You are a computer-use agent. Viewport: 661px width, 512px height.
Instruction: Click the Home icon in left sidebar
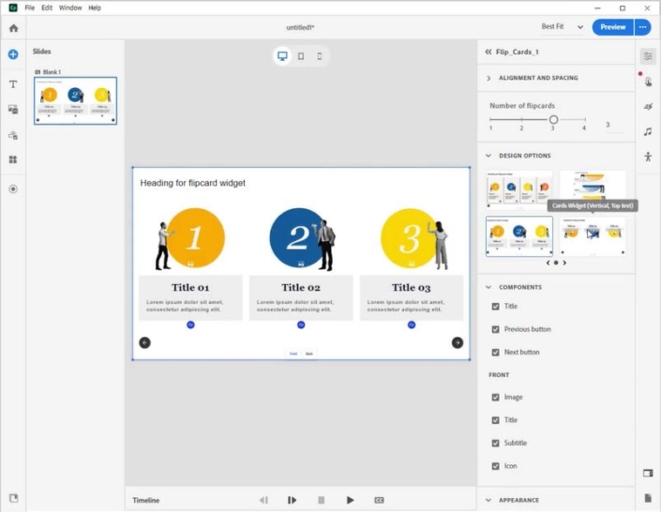pyautogui.click(x=13, y=28)
